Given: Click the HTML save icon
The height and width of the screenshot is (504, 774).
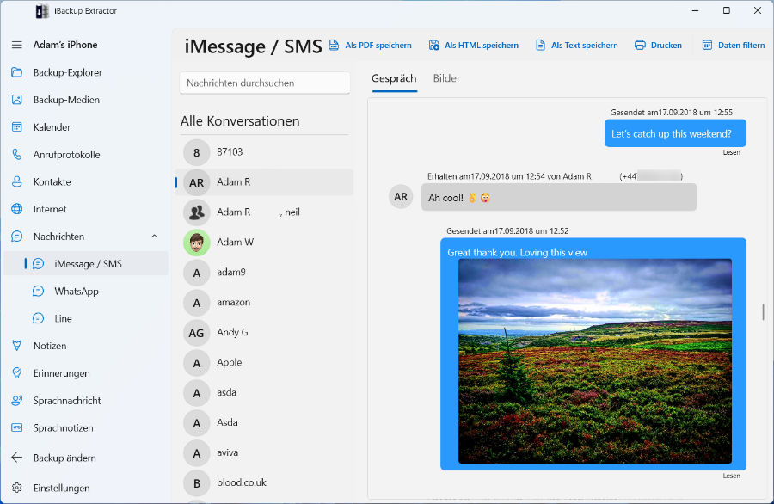Looking at the screenshot, I should point(434,45).
